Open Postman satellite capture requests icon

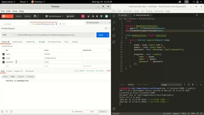click(89, 16)
